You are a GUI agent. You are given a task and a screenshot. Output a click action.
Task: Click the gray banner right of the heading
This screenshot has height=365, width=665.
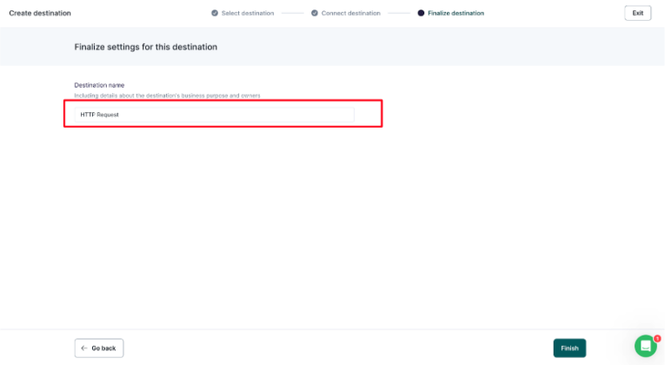(435, 46)
